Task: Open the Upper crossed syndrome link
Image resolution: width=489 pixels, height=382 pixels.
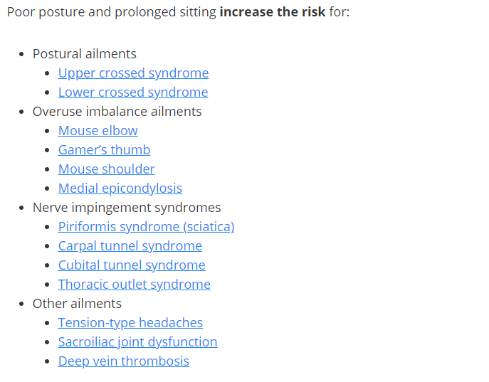Action: [x=133, y=73]
